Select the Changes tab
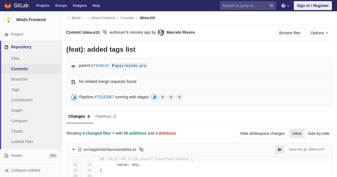This screenshot has width=337, height=177. (80, 116)
